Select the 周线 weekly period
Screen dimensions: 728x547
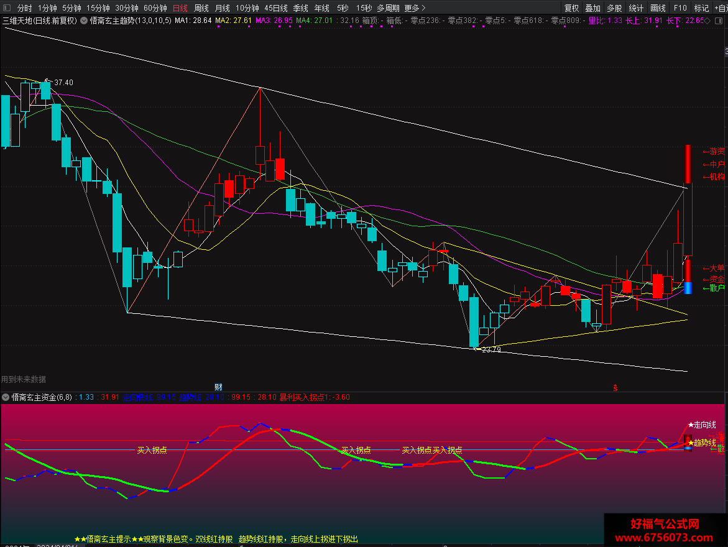201,8
